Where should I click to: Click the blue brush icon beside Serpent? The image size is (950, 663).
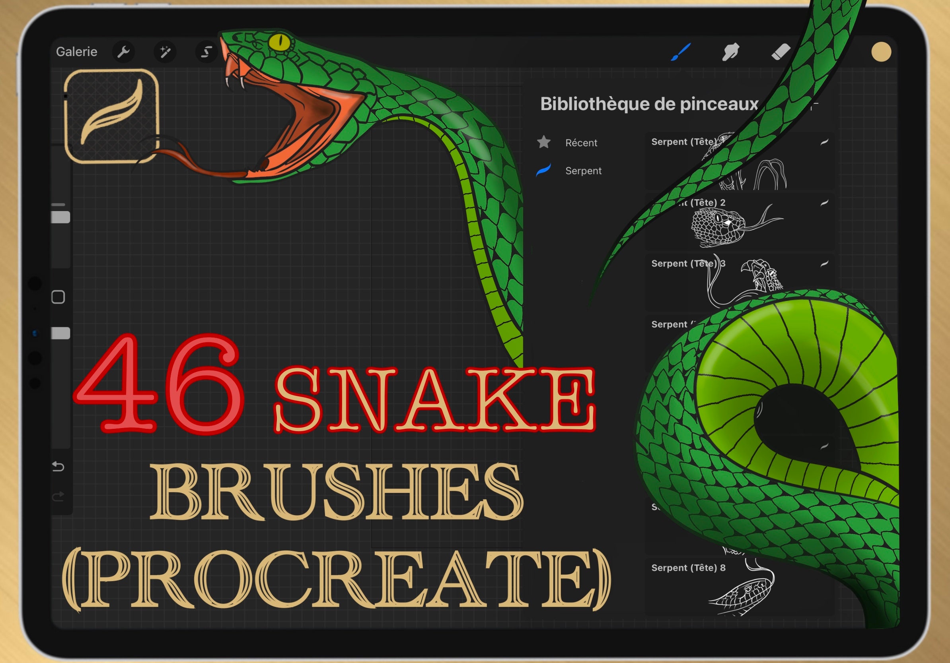pos(544,170)
